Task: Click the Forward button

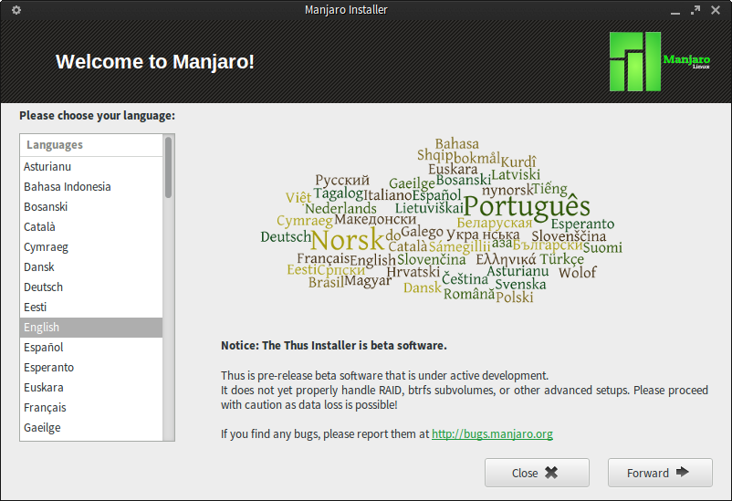Action: (660, 473)
